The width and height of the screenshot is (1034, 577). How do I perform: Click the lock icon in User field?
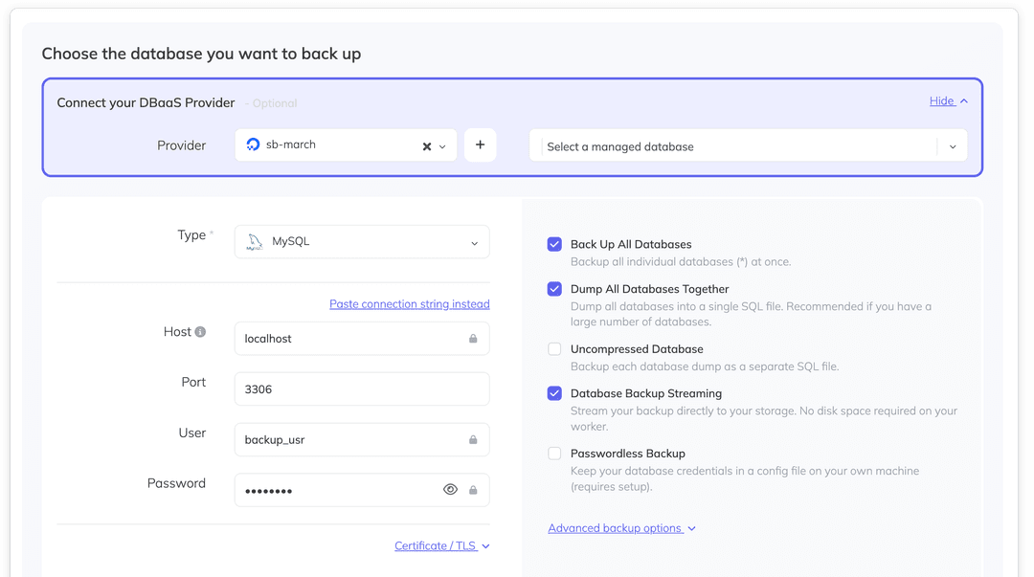tap(473, 440)
